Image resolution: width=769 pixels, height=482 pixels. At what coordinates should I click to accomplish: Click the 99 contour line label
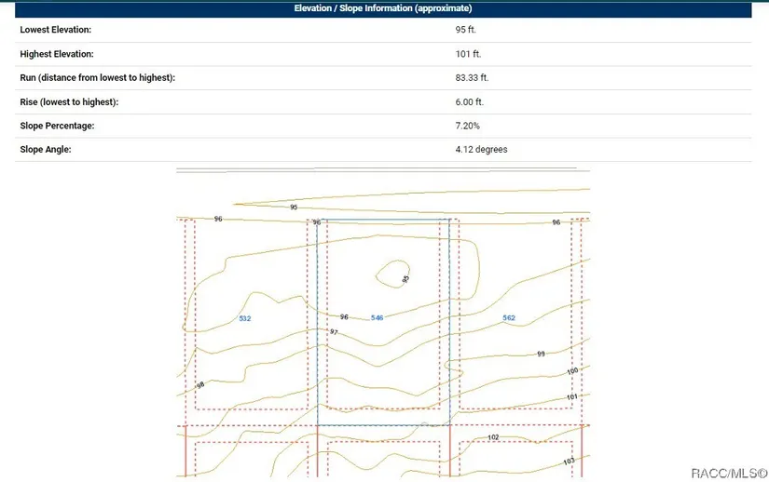pyautogui.click(x=541, y=355)
